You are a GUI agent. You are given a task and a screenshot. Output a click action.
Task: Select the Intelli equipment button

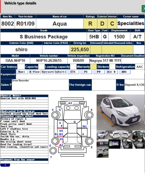60,72
